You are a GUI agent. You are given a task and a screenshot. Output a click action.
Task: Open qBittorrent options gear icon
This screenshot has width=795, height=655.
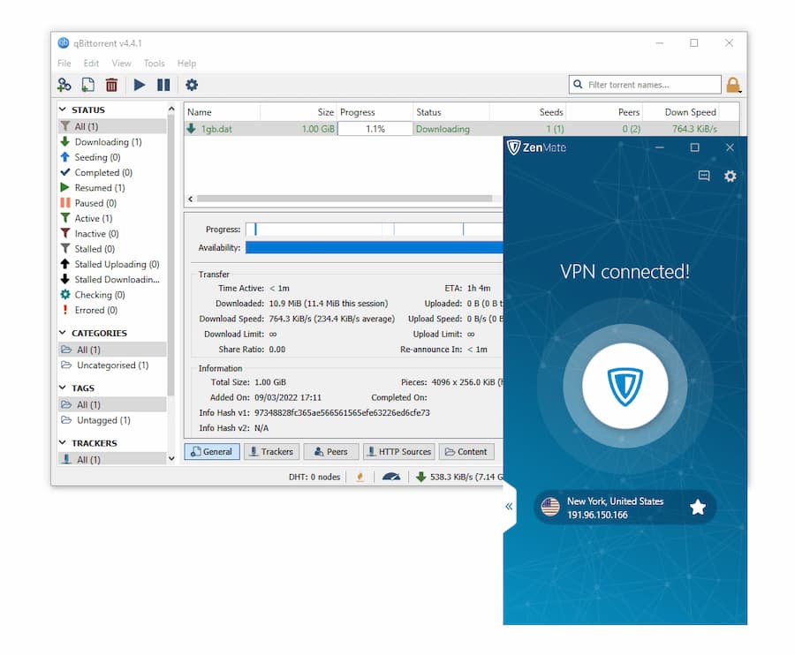click(192, 85)
